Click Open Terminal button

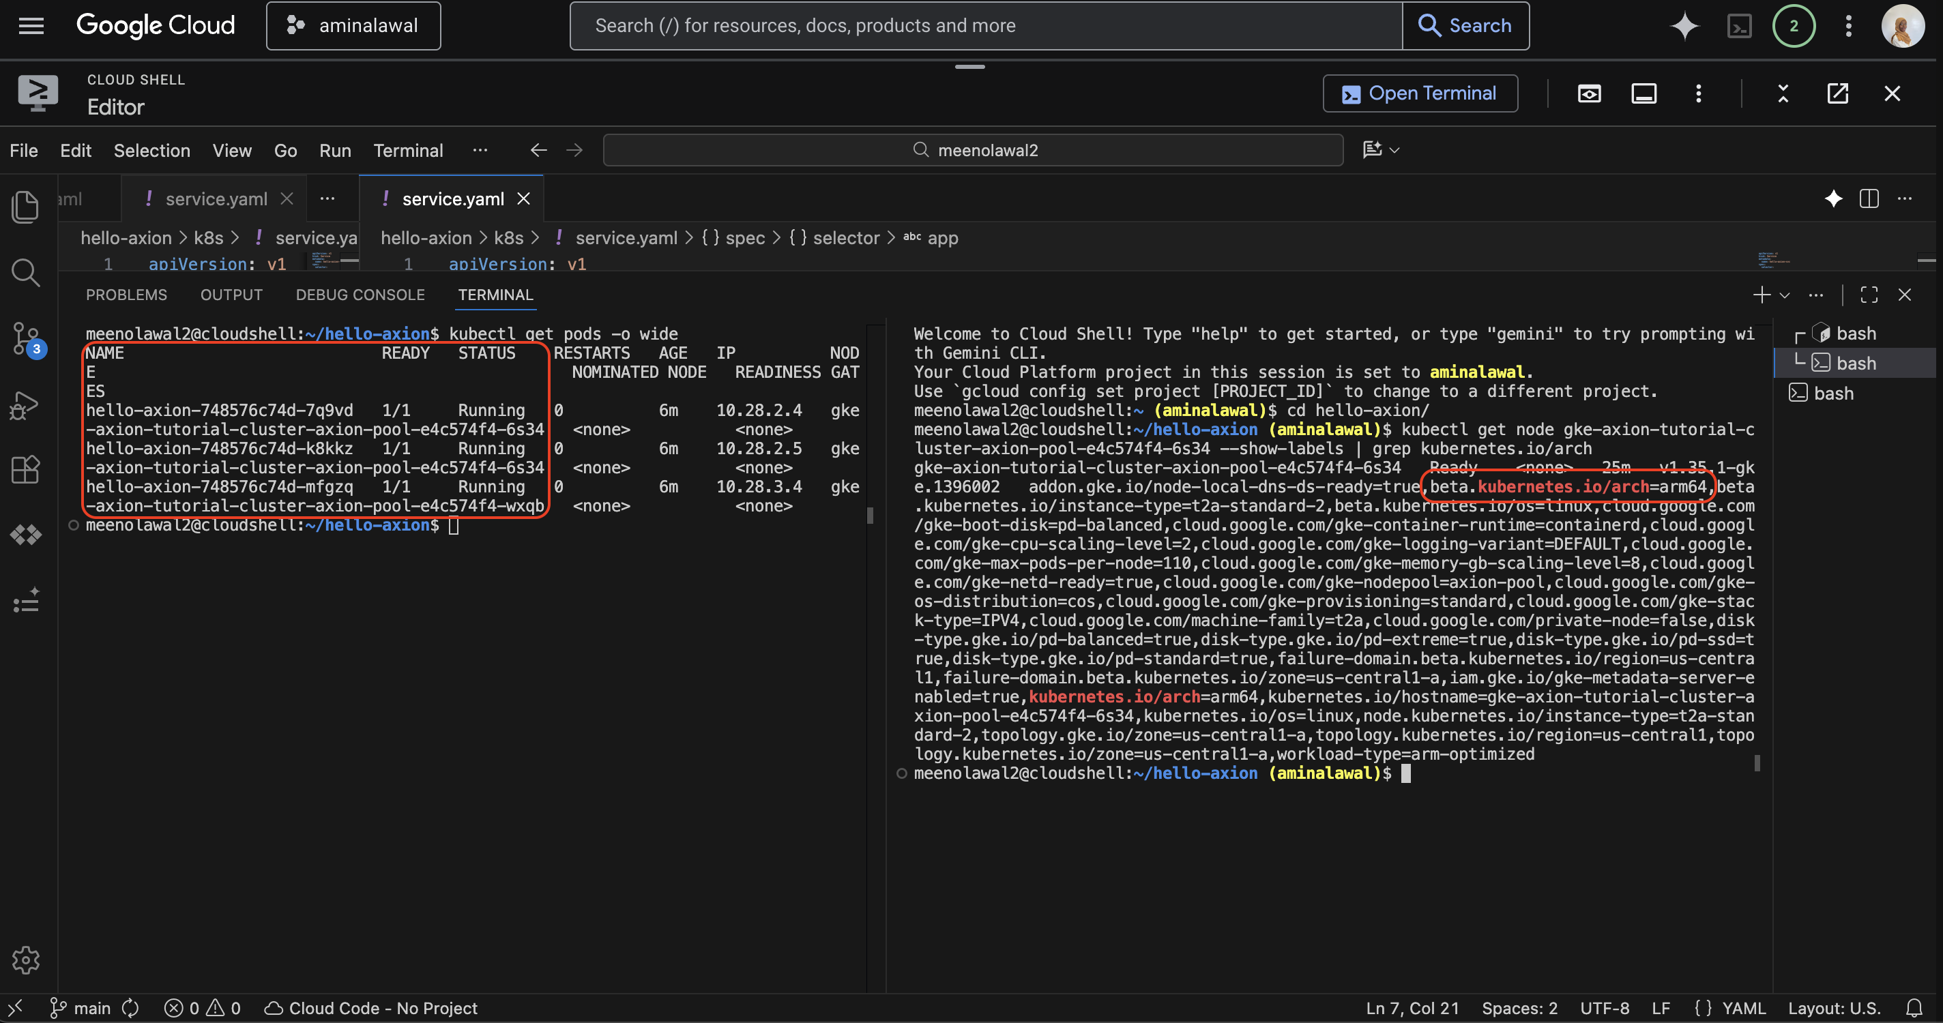point(1420,93)
